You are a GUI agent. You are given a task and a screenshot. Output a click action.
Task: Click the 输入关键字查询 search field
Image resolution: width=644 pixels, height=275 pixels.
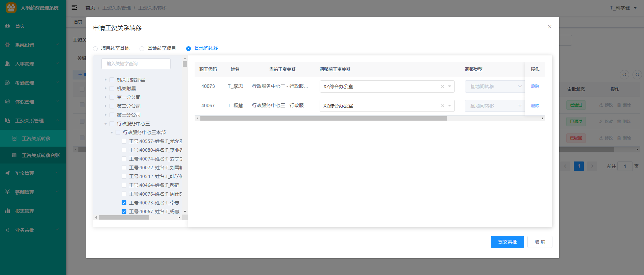coord(136,64)
